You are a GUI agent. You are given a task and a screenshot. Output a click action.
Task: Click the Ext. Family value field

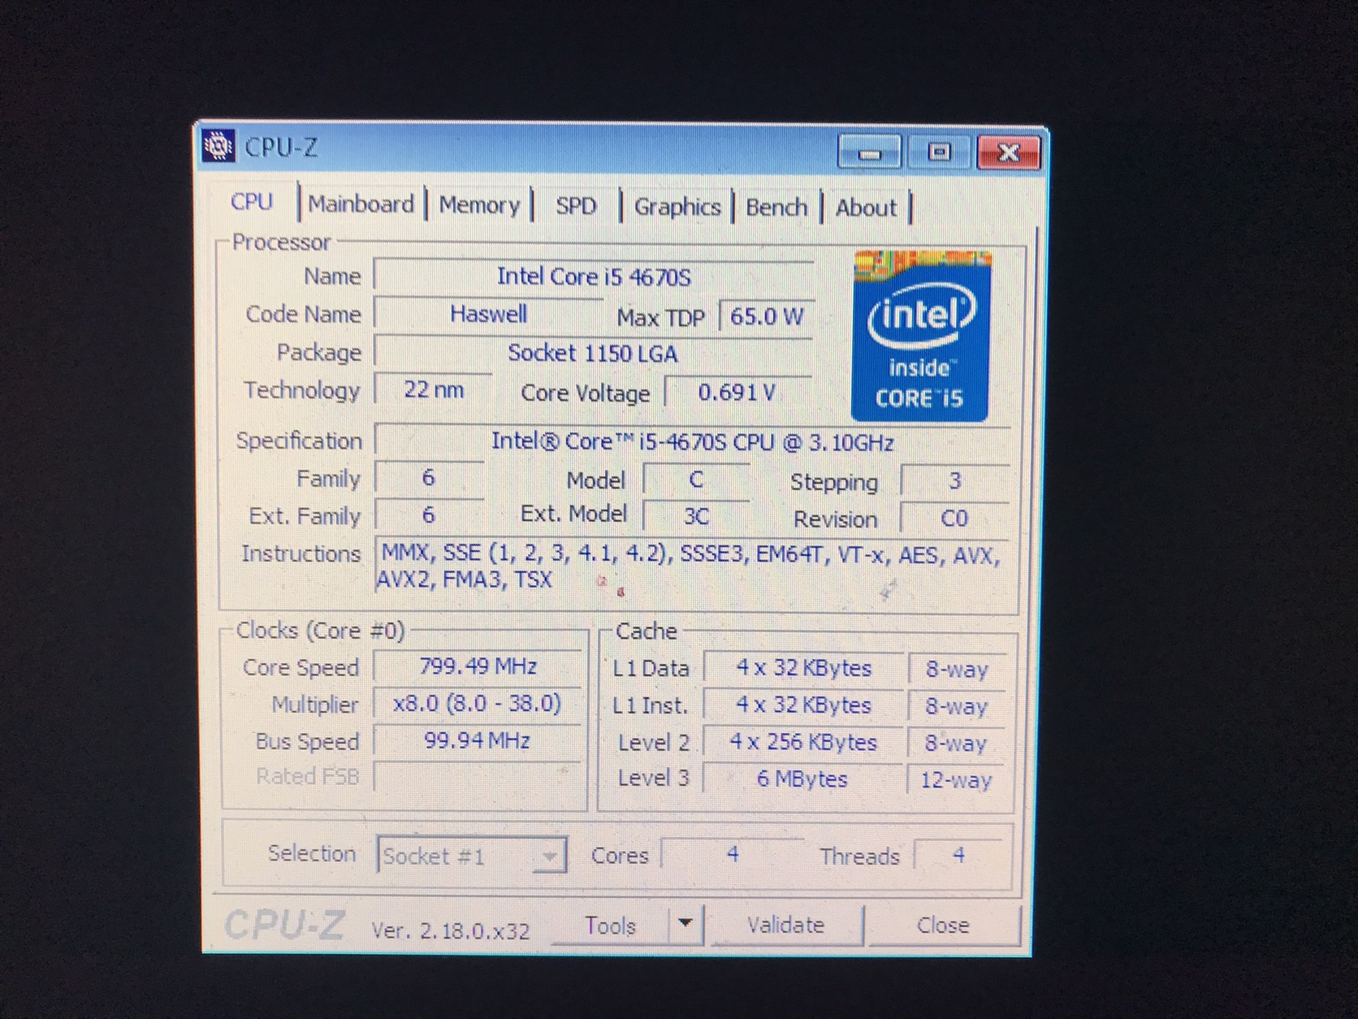(x=429, y=514)
